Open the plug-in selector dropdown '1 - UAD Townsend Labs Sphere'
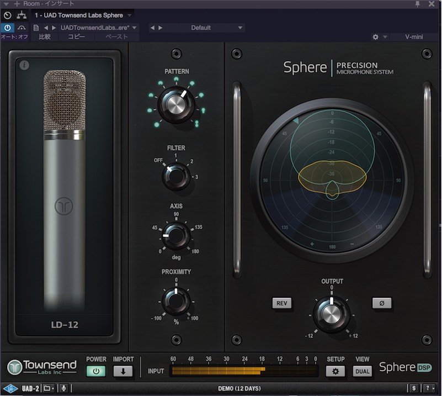Image resolution: width=442 pixels, height=396 pixels. (82, 15)
